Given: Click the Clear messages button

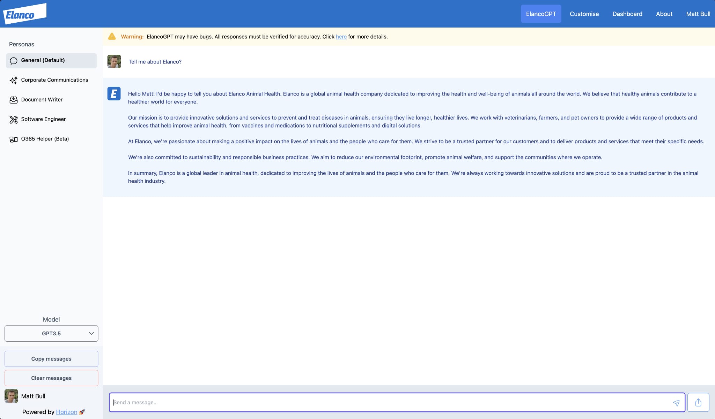Looking at the screenshot, I should pyautogui.click(x=51, y=378).
